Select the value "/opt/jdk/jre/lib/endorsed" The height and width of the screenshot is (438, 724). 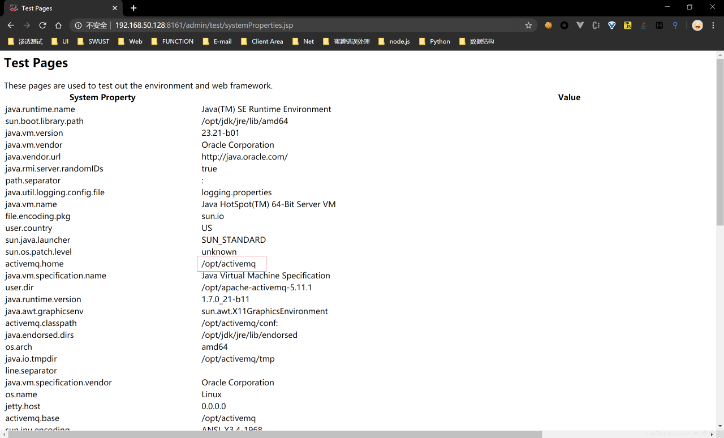(x=249, y=335)
